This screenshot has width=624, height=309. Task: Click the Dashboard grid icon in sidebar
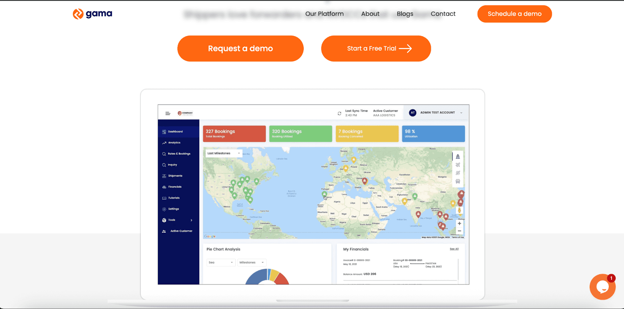[164, 132]
